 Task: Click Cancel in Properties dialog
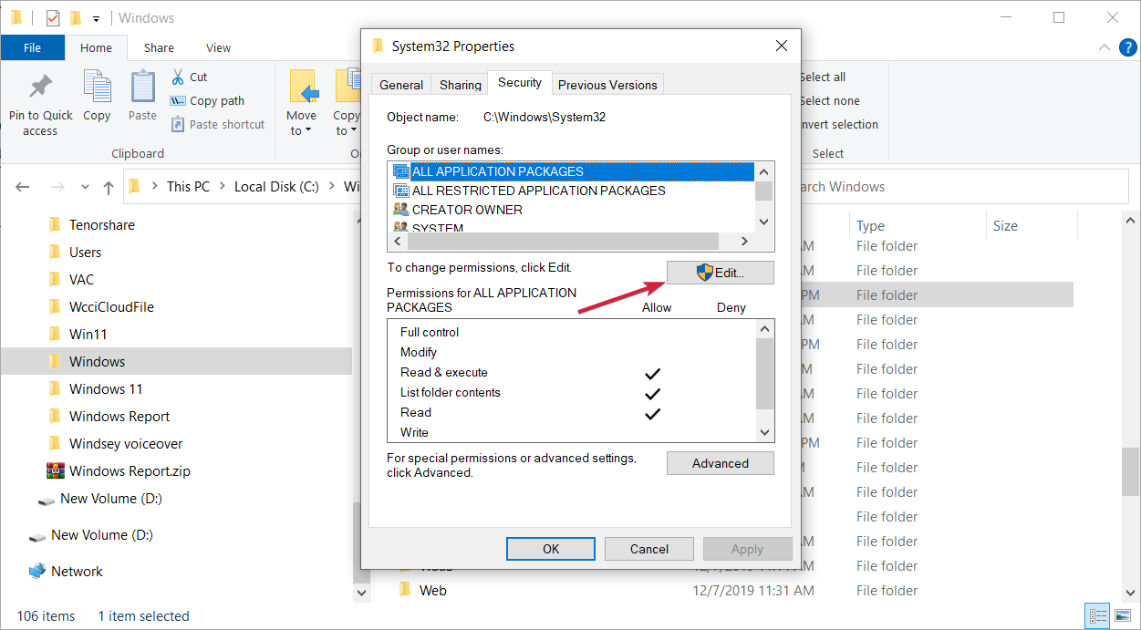[649, 549]
